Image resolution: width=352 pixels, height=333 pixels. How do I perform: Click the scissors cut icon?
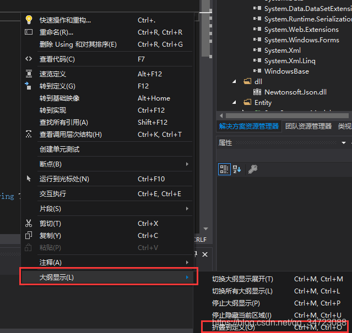29,223
